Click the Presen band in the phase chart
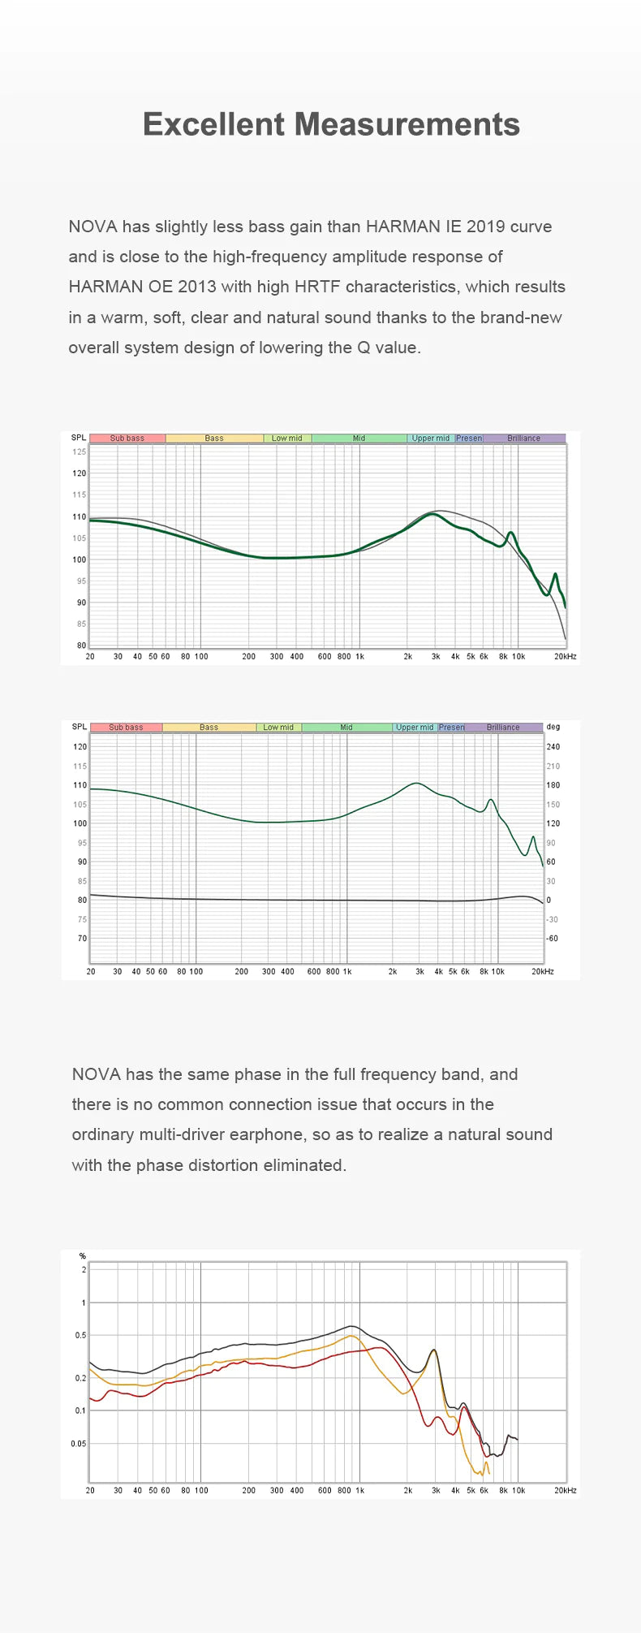Viewport: 641px width, 1633px height. 452,728
